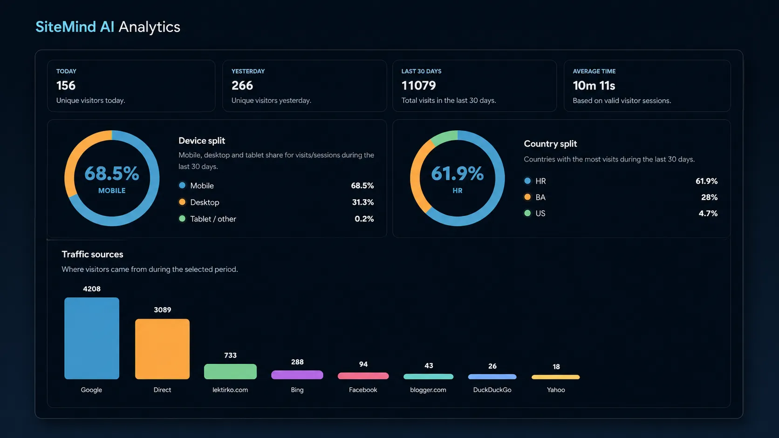Open the LAST 30 DAYS card
The image size is (779, 438).
tap(474, 86)
